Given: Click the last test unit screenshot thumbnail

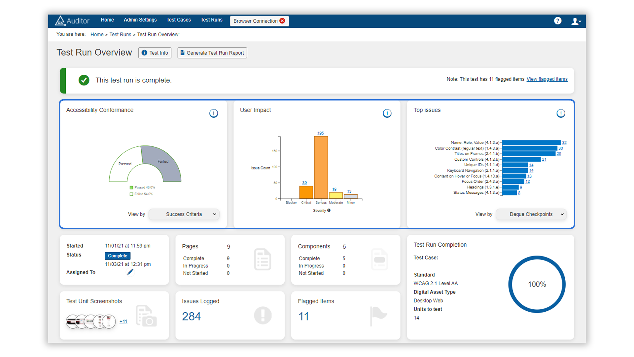Looking at the screenshot, I should (109, 321).
